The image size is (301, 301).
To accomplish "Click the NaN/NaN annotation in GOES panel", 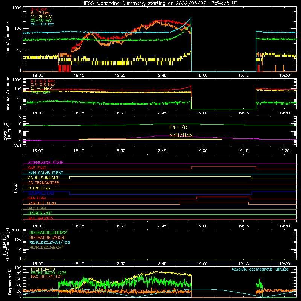I will [181, 135].
